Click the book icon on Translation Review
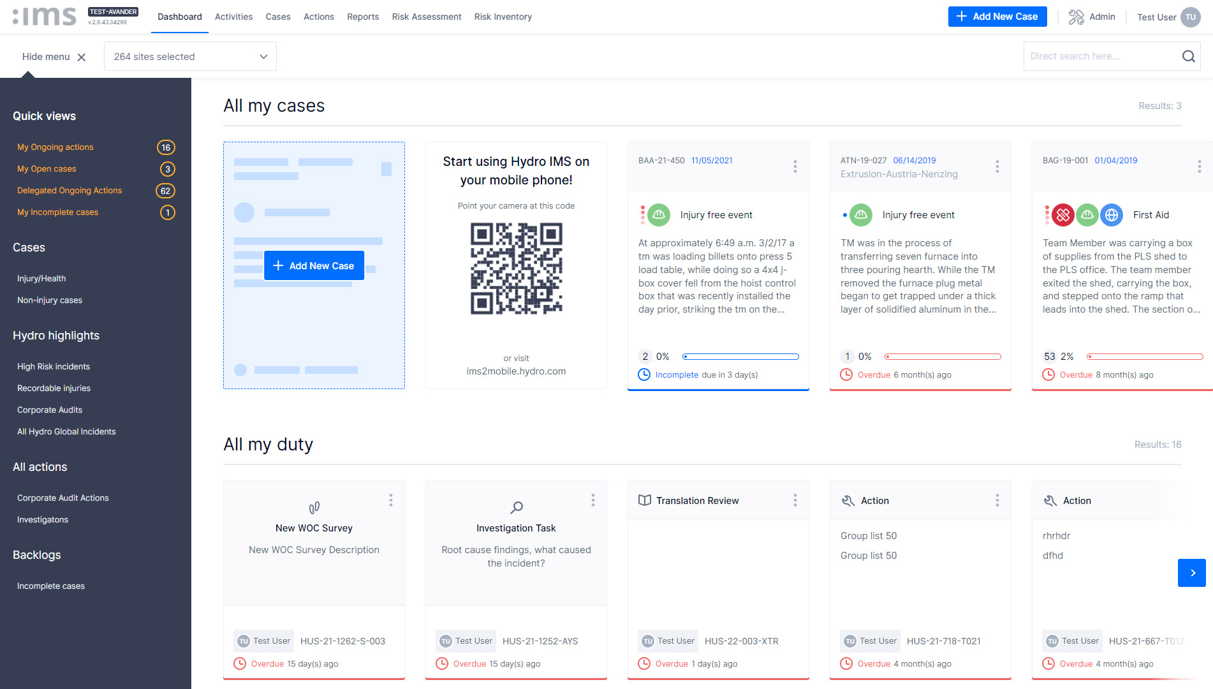 (x=645, y=501)
